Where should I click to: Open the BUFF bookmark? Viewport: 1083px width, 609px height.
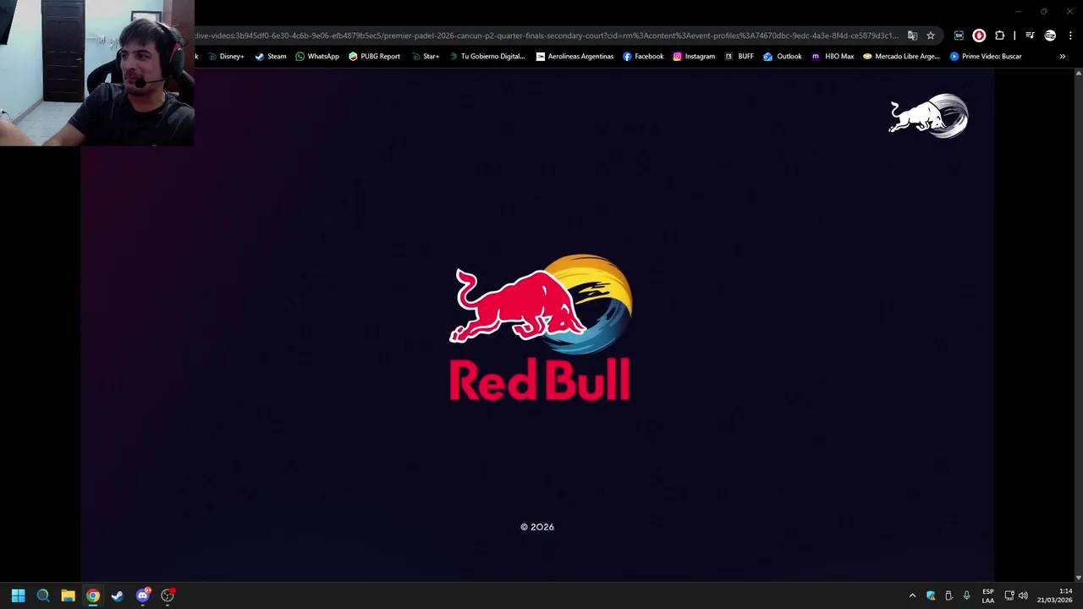[x=739, y=57]
